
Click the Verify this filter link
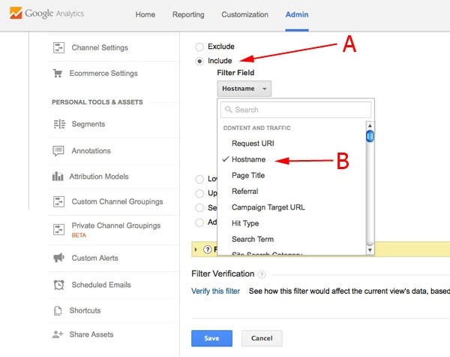point(215,291)
